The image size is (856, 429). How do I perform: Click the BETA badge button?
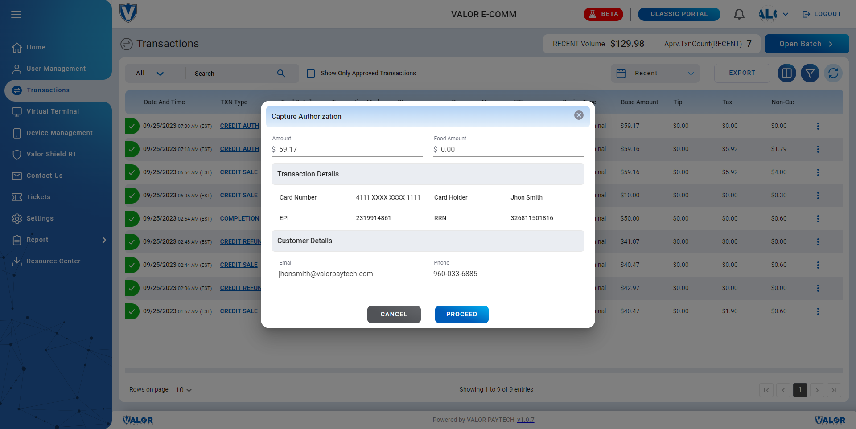603,14
